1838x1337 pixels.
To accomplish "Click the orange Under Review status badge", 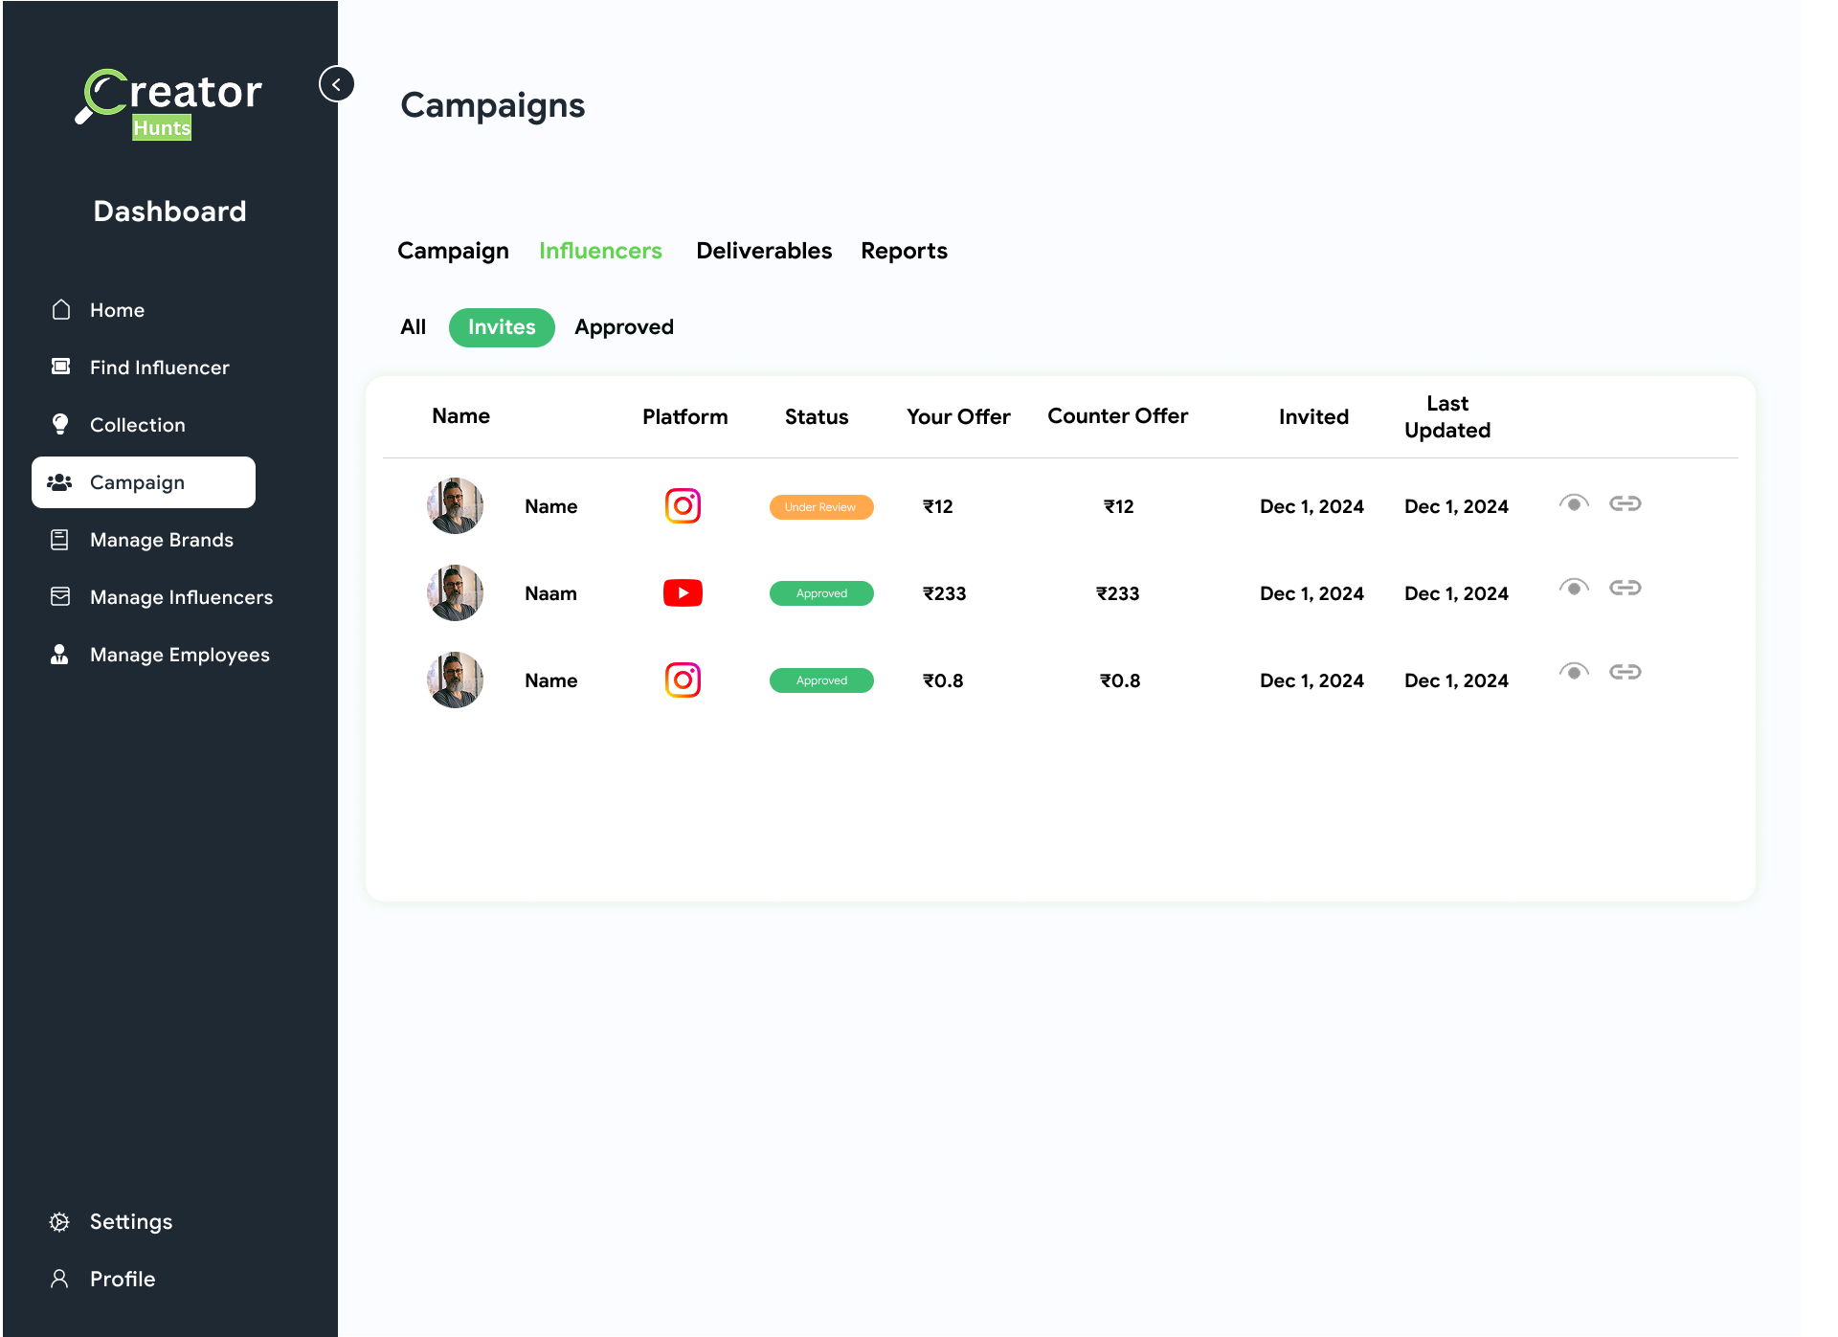I will 820,507.
